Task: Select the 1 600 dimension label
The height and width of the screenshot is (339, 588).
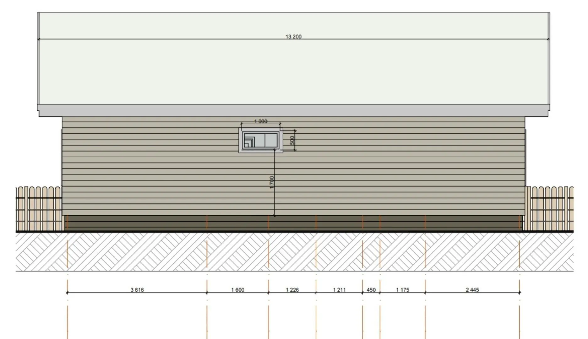Action: pos(237,290)
